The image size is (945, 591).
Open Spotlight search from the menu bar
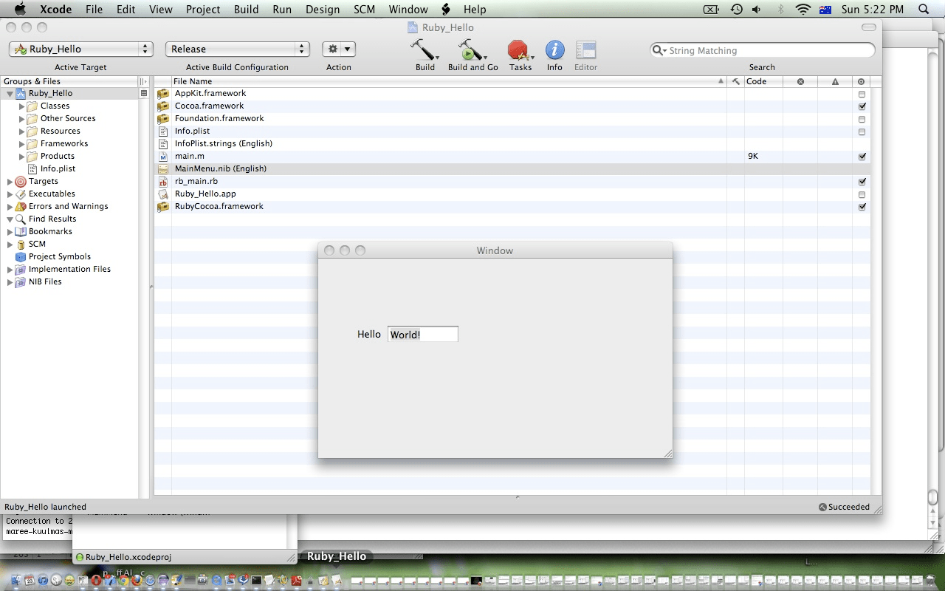tap(922, 9)
